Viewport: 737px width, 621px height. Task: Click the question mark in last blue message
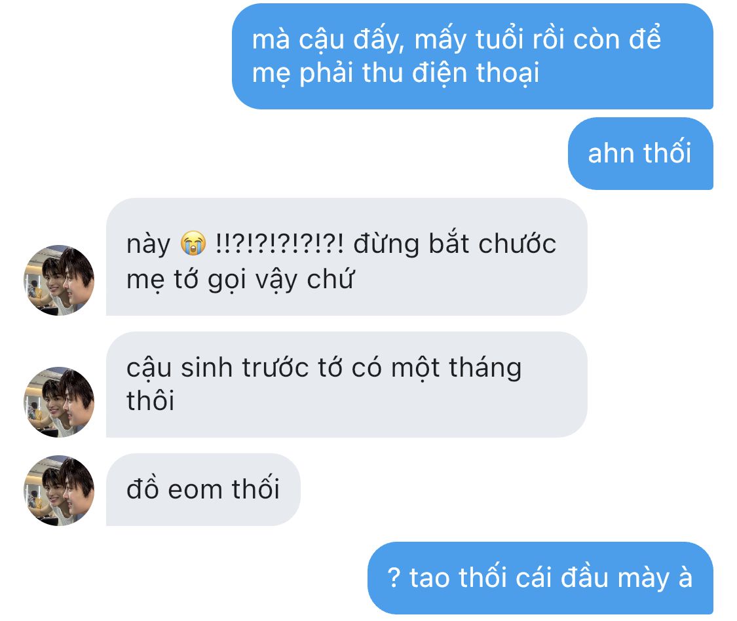tap(394, 578)
